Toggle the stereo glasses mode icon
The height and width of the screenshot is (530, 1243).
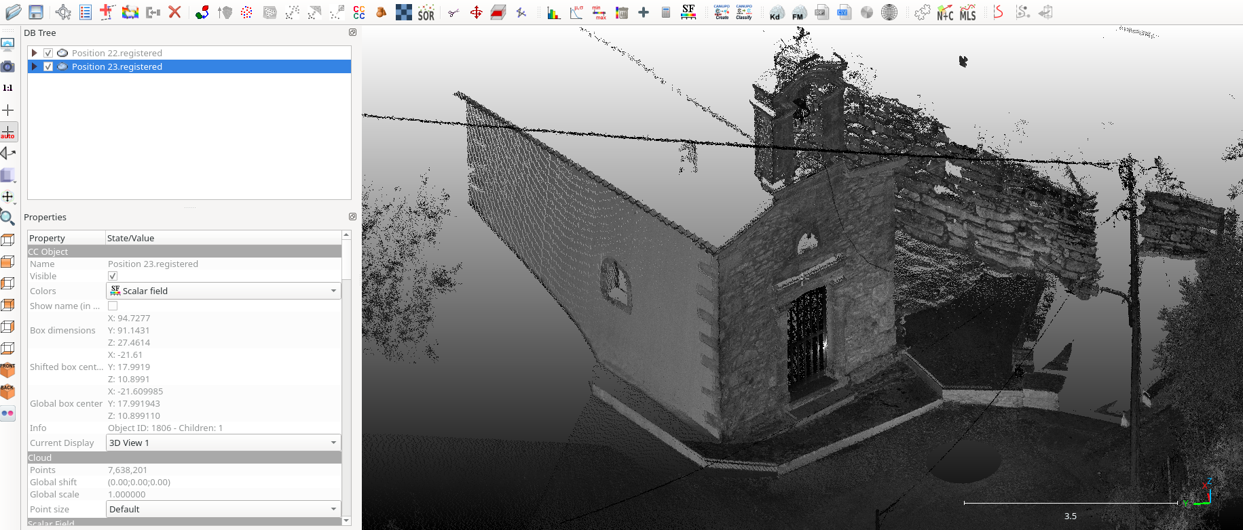[8, 413]
